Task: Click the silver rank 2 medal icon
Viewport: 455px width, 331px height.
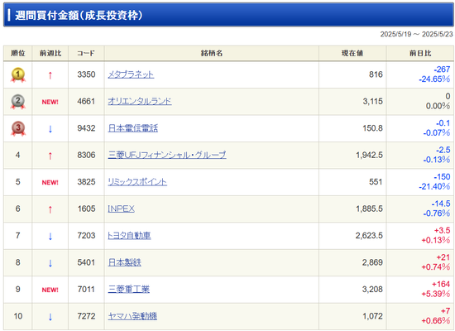Action: [18, 102]
